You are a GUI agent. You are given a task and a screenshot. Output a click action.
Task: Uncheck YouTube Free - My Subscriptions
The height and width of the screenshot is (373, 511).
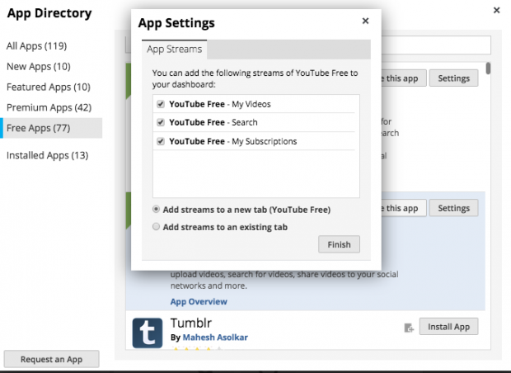point(161,141)
